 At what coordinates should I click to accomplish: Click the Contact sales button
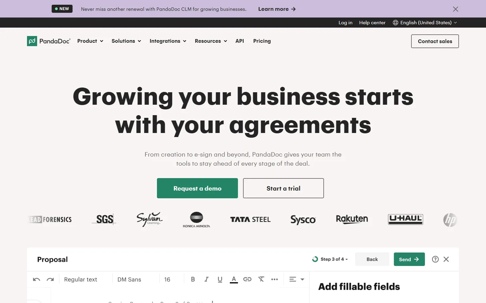pyautogui.click(x=435, y=41)
